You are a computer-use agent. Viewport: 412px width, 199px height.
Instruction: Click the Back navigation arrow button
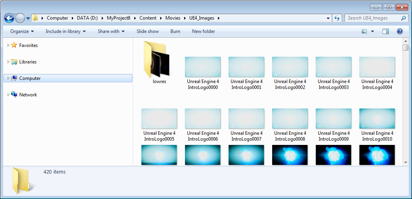(x=9, y=18)
